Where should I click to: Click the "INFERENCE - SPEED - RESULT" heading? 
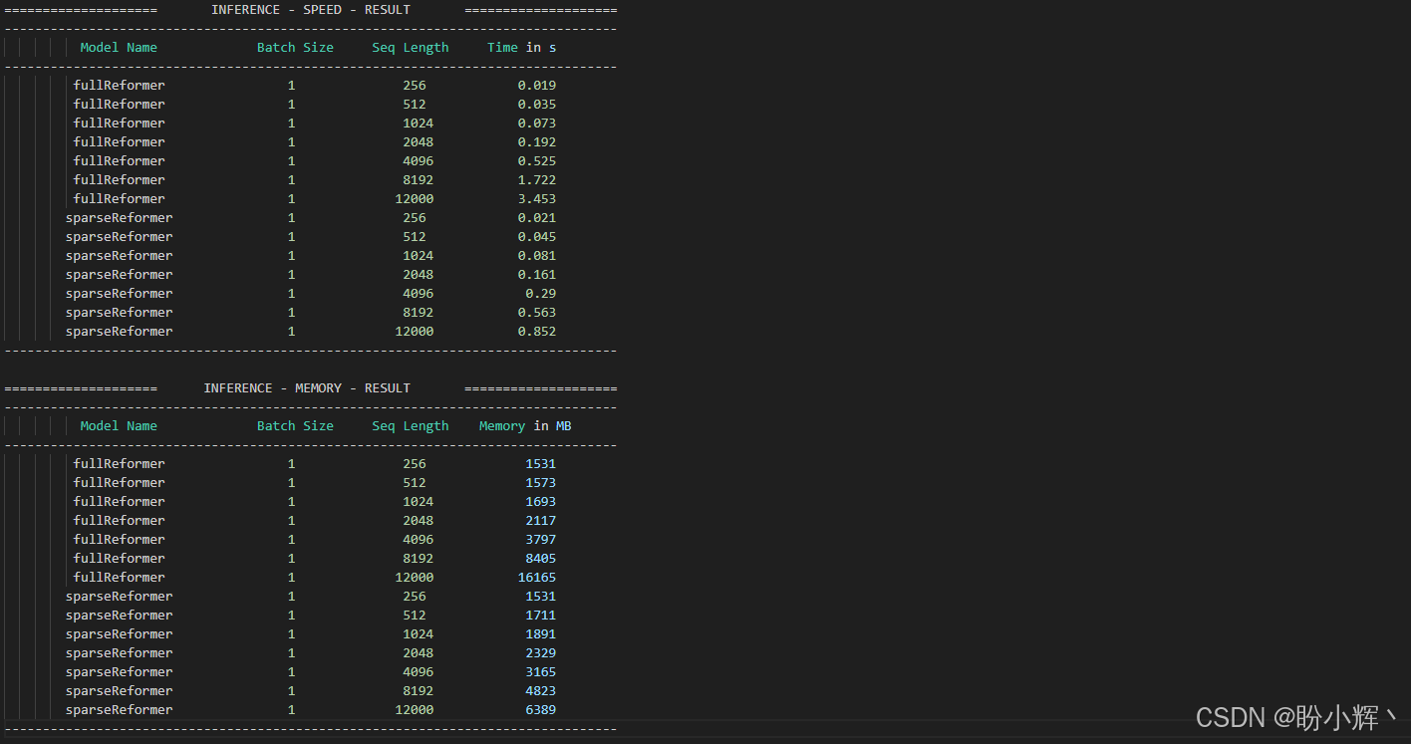pos(311,10)
